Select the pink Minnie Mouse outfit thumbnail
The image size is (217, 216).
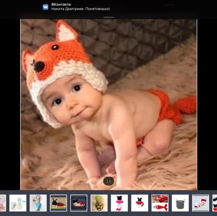pos(119,203)
